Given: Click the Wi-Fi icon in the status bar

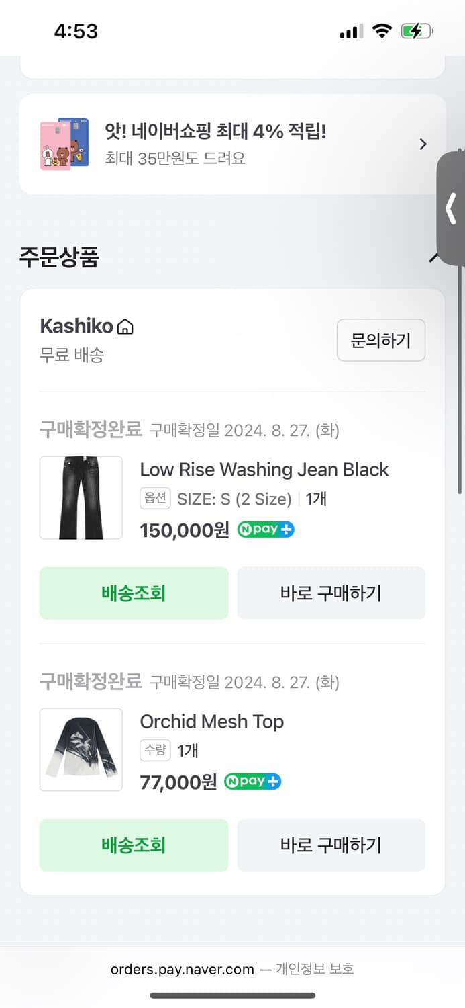Looking at the screenshot, I should pos(382,31).
